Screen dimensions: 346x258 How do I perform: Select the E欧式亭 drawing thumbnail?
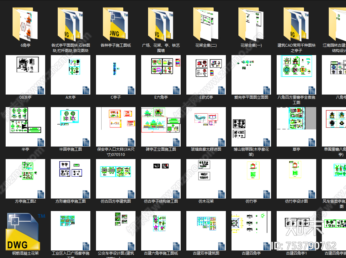[x=206, y=75]
